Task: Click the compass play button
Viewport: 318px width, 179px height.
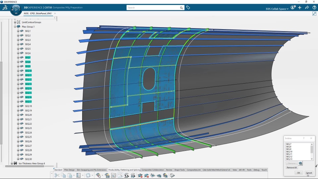Action: click(x=16, y=10)
